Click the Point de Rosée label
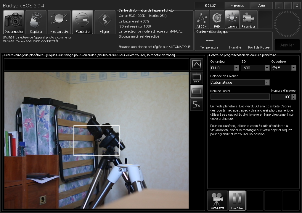 [259, 47]
